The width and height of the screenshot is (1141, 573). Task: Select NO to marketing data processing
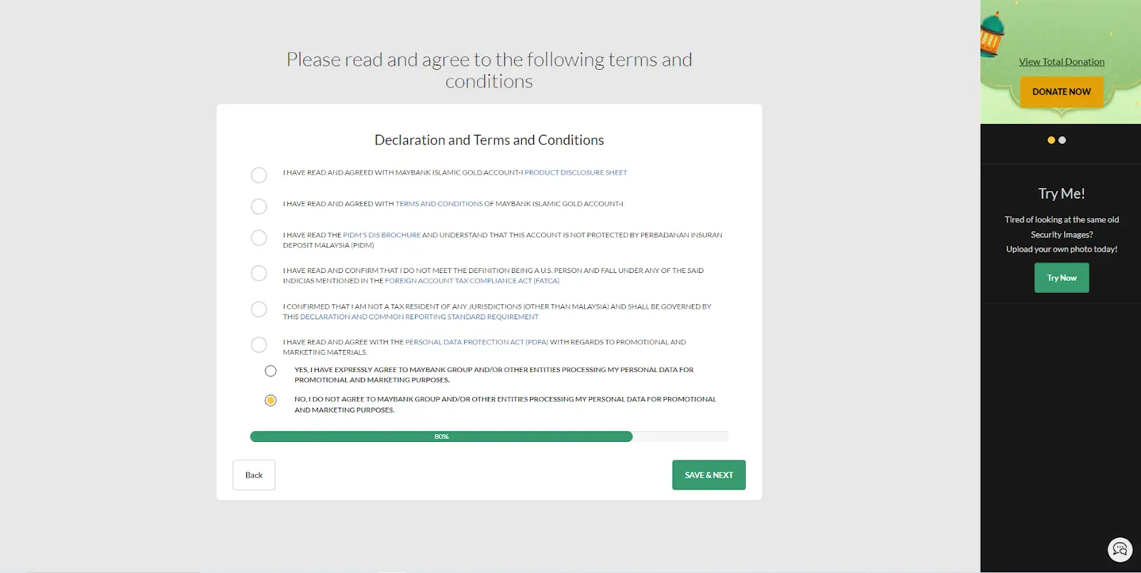(x=270, y=401)
